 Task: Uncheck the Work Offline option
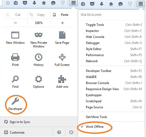[x=95, y=127]
